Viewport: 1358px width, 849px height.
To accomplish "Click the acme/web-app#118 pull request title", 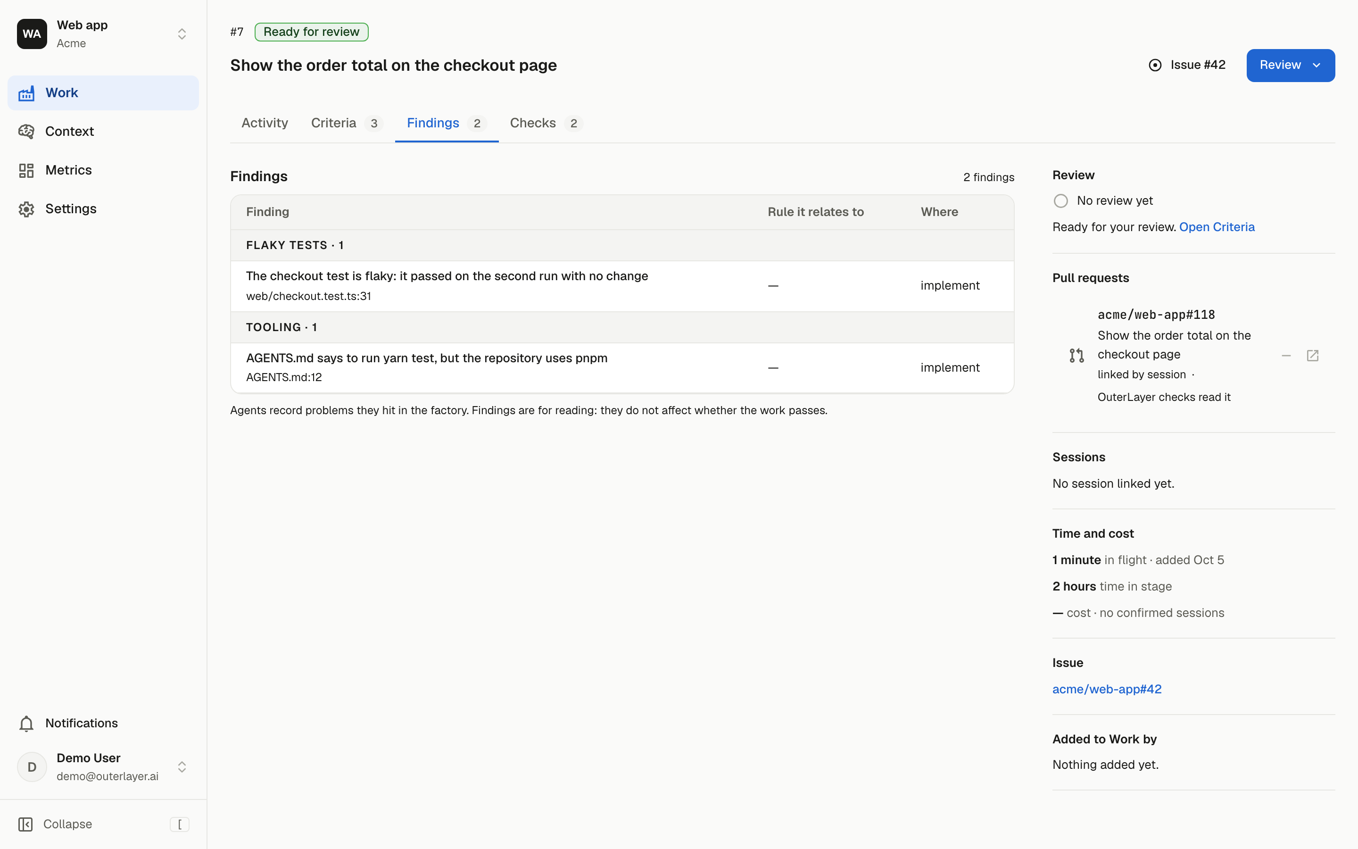I will (1156, 315).
